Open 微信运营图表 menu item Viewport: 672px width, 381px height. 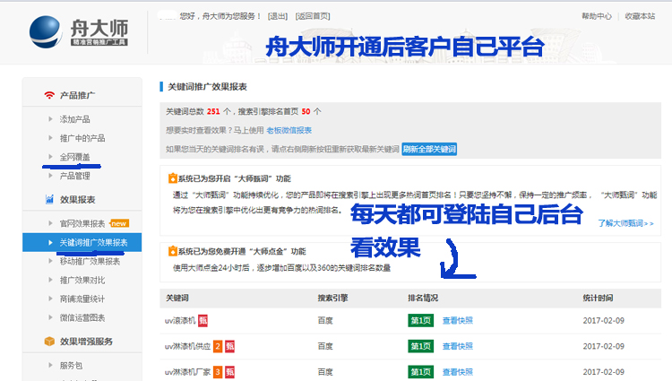pyautogui.click(x=82, y=317)
